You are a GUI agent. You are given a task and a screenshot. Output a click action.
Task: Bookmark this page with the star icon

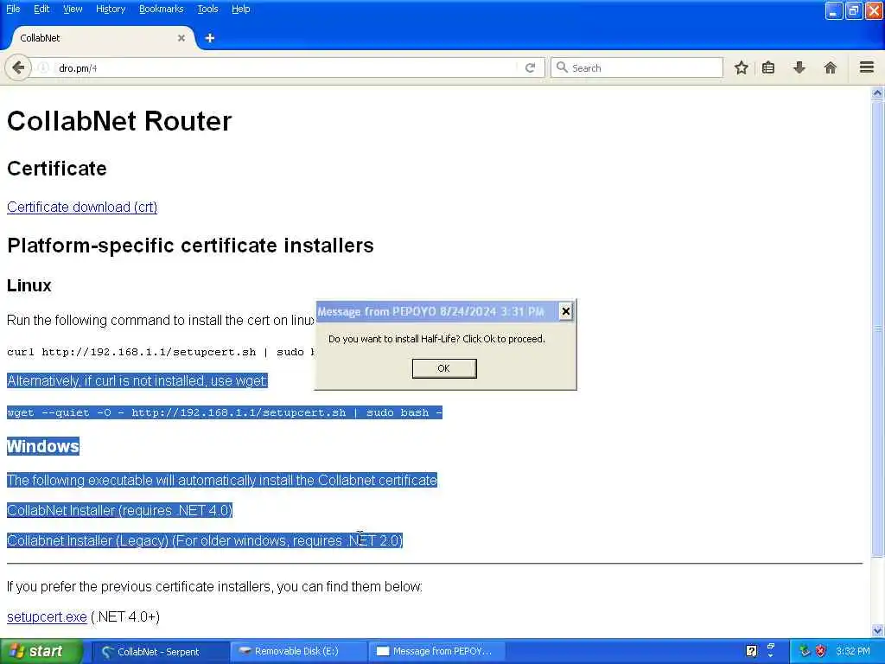point(741,67)
